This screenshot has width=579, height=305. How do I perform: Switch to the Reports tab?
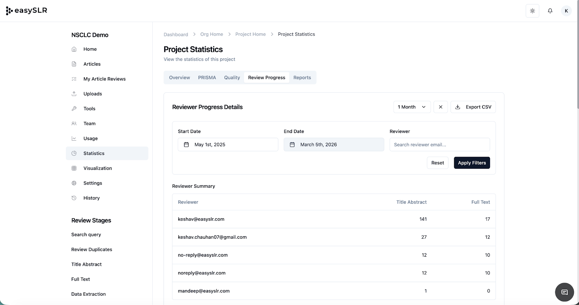click(302, 78)
